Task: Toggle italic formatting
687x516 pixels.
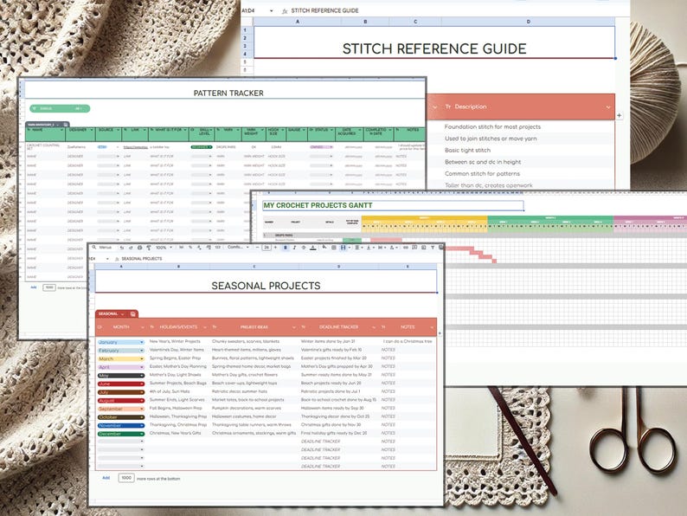Action: (x=294, y=248)
